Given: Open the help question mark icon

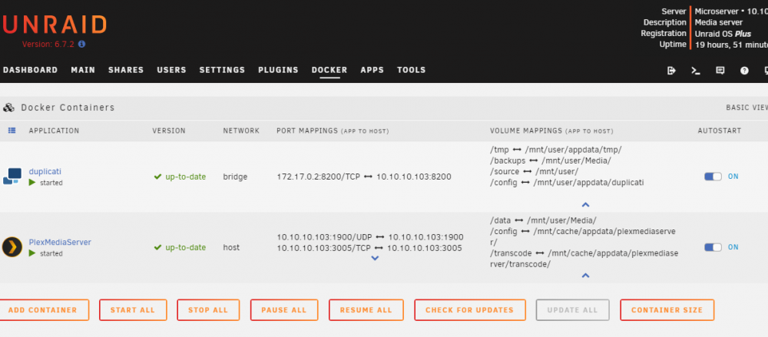Looking at the screenshot, I should pyautogui.click(x=744, y=71).
